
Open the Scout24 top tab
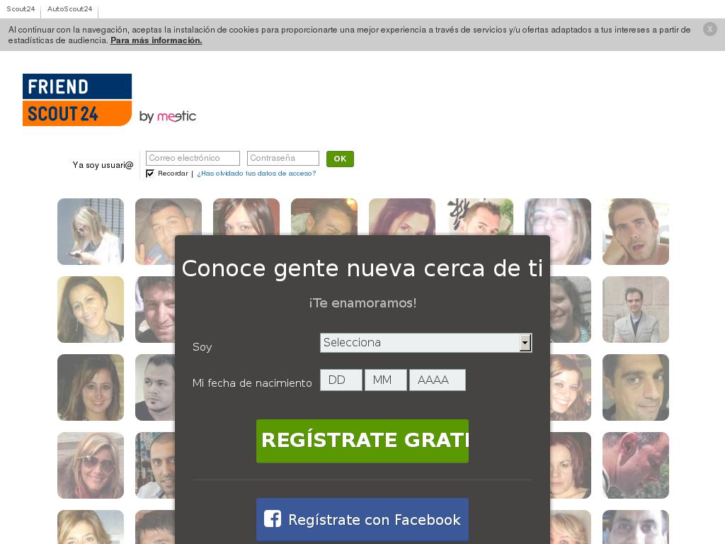[21, 8]
